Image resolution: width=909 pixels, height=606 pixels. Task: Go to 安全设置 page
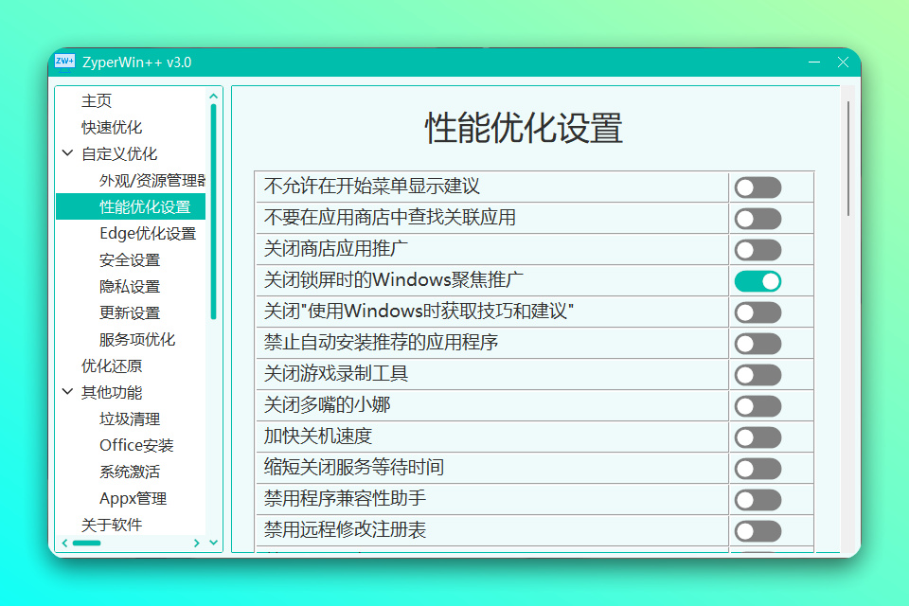(130, 259)
